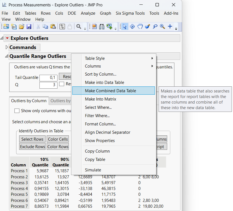Activate the Grabber hand tool
233x211 pixels.
140,27
